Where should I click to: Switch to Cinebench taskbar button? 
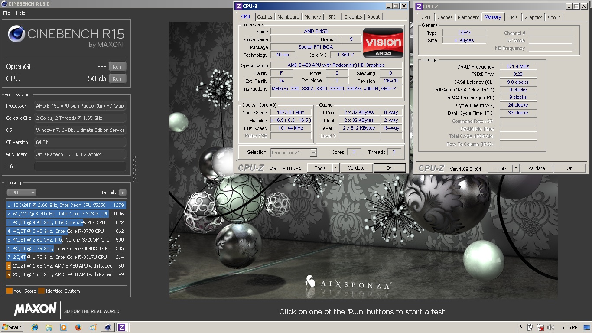107,327
